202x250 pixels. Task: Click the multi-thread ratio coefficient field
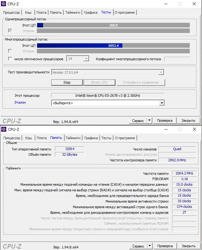point(177,59)
